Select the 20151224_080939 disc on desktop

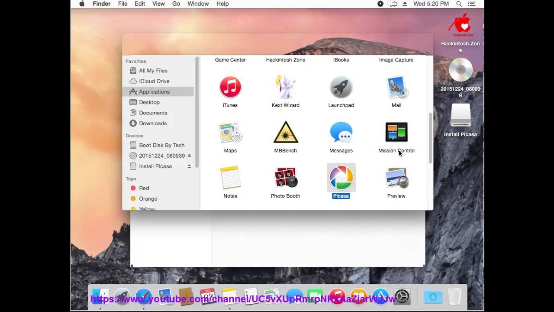pyautogui.click(x=461, y=70)
